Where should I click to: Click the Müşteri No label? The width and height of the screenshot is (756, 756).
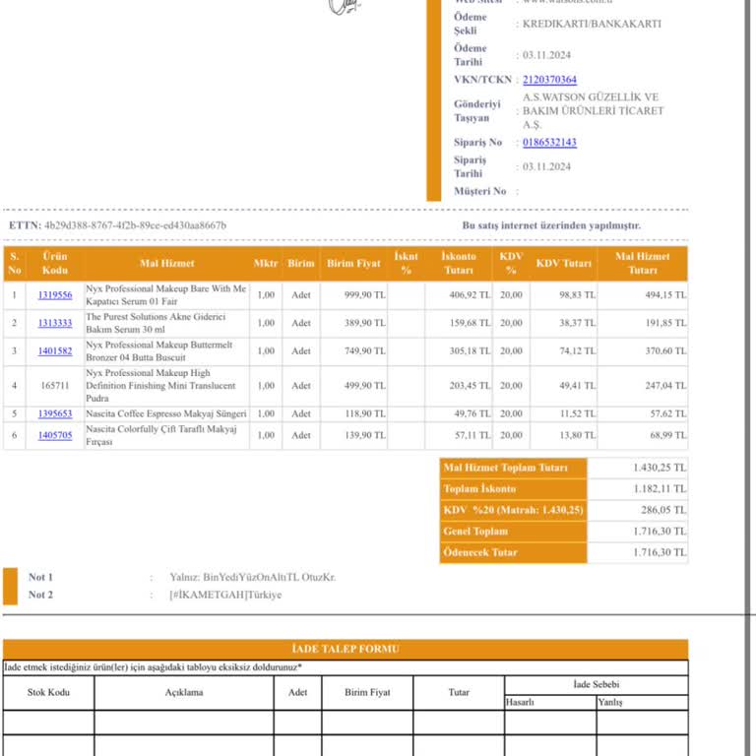[x=479, y=191]
